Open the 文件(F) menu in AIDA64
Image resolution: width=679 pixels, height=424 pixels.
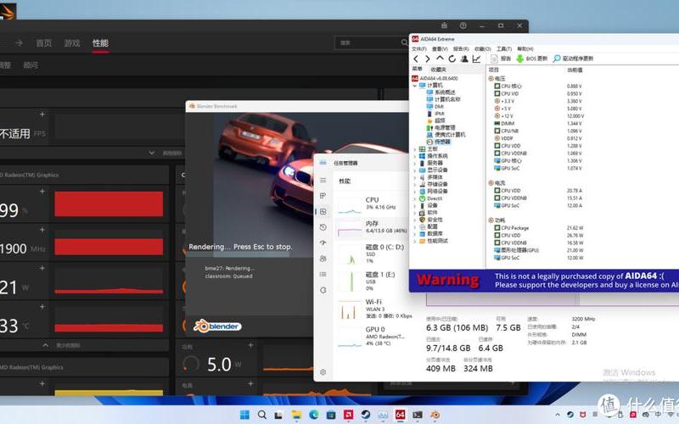coord(418,49)
